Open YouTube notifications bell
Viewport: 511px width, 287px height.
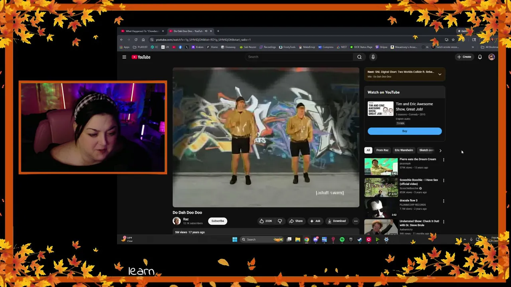480,57
